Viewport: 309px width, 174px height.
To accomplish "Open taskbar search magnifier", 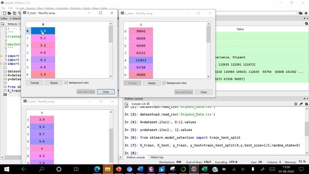I will point(42,169).
